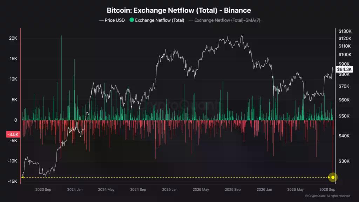Click the 20K left axis label
359x202 pixels.
tap(13, 38)
